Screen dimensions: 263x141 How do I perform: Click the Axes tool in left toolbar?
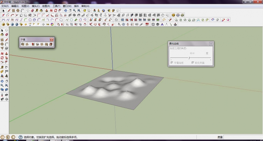pyautogui.click(x=2, y=76)
